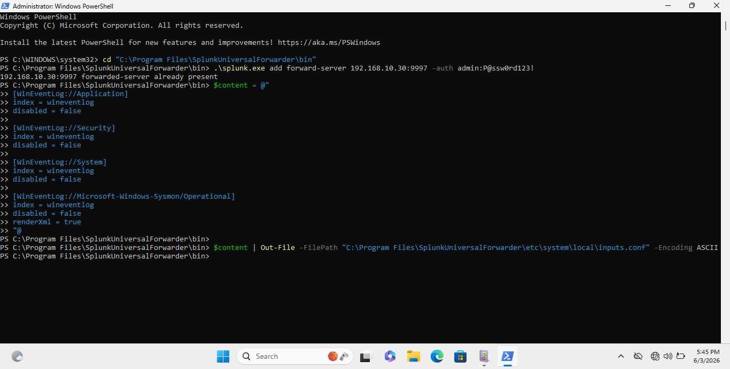Click the PowerShell icon in the title bar
730x369 pixels.
5,6
